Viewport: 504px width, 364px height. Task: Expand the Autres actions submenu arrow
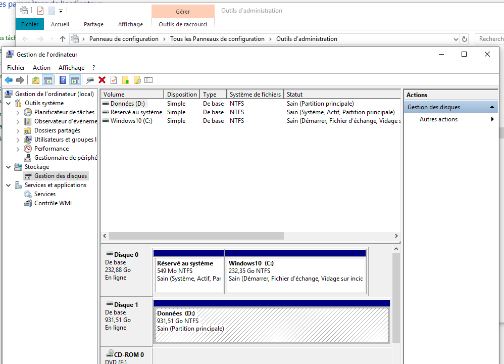pyautogui.click(x=492, y=119)
